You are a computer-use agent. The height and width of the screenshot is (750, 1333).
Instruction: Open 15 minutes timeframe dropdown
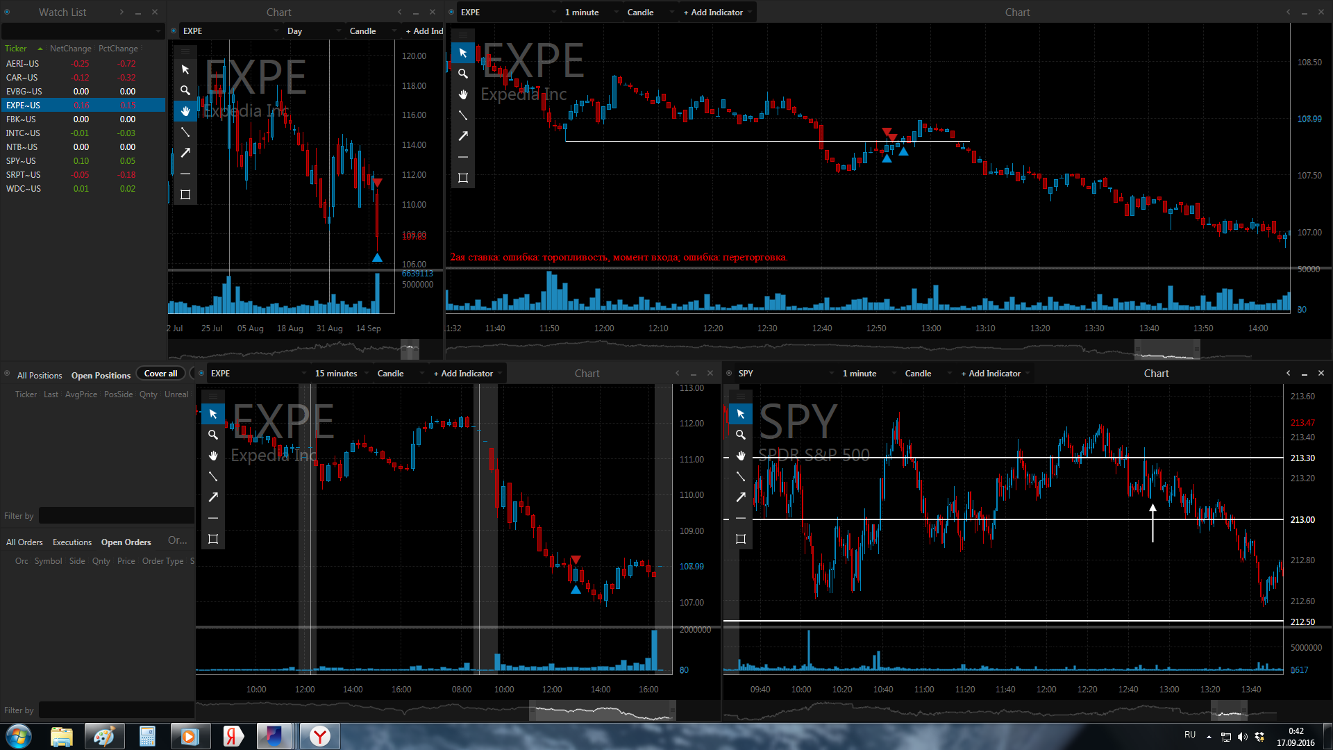pyautogui.click(x=342, y=373)
